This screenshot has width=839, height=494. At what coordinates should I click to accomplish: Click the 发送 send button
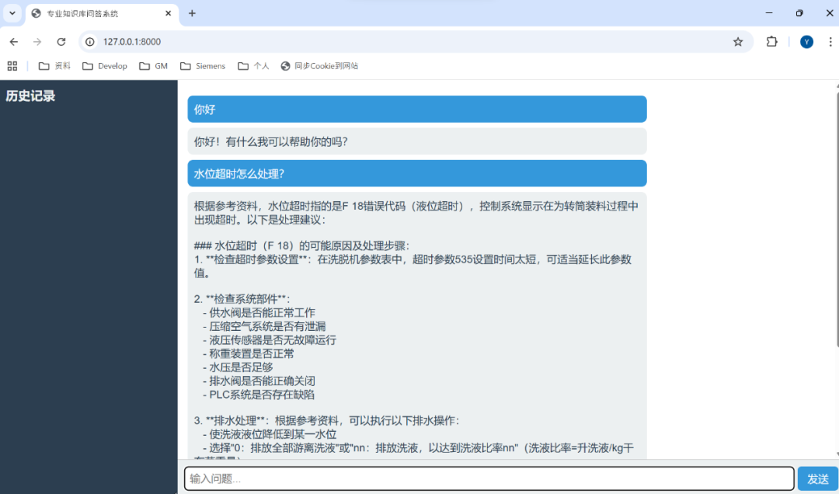pyautogui.click(x=817, y=479)
